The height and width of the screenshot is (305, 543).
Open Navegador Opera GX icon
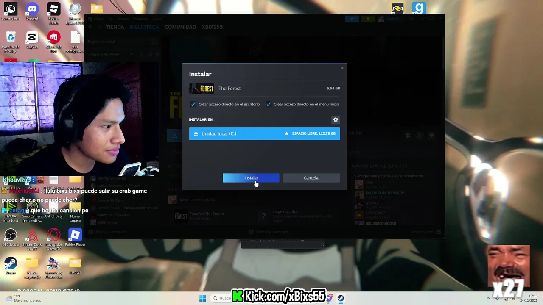53,239
